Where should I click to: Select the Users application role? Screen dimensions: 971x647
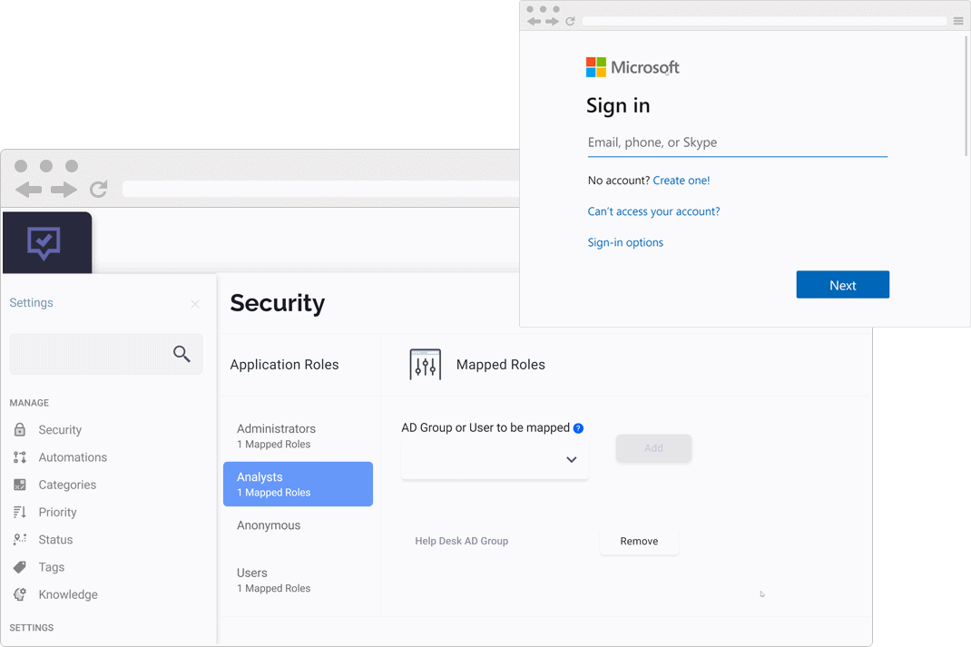click(298, 580)
